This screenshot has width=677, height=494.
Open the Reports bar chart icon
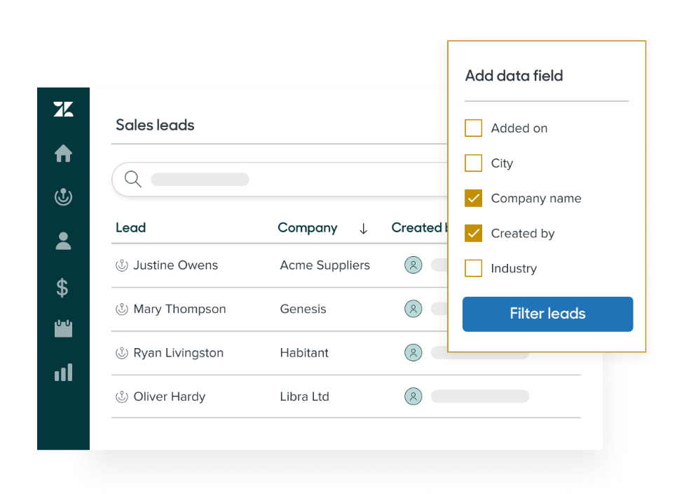63,373
